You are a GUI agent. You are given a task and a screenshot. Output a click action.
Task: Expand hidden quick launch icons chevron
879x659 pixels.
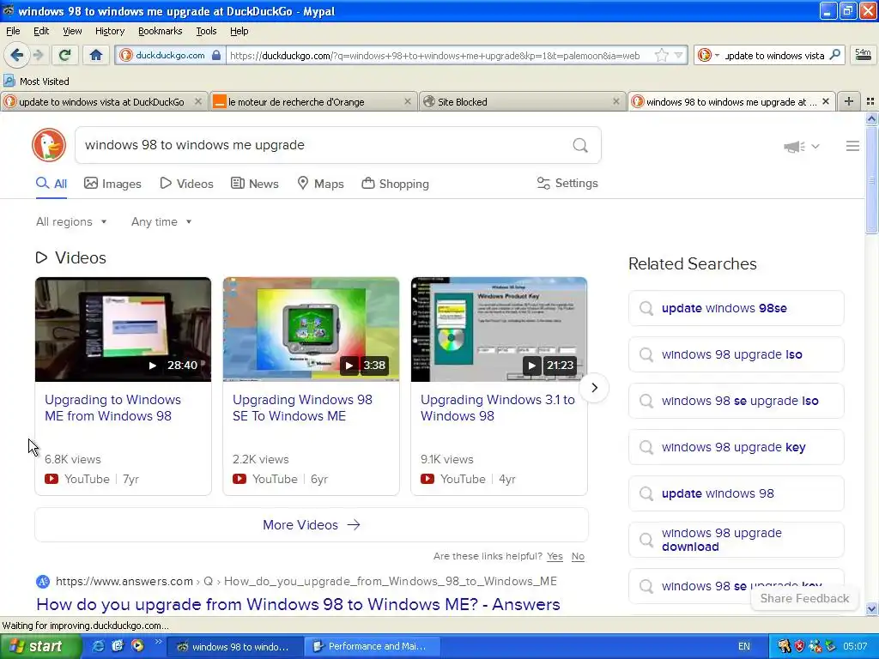point(159,643)
